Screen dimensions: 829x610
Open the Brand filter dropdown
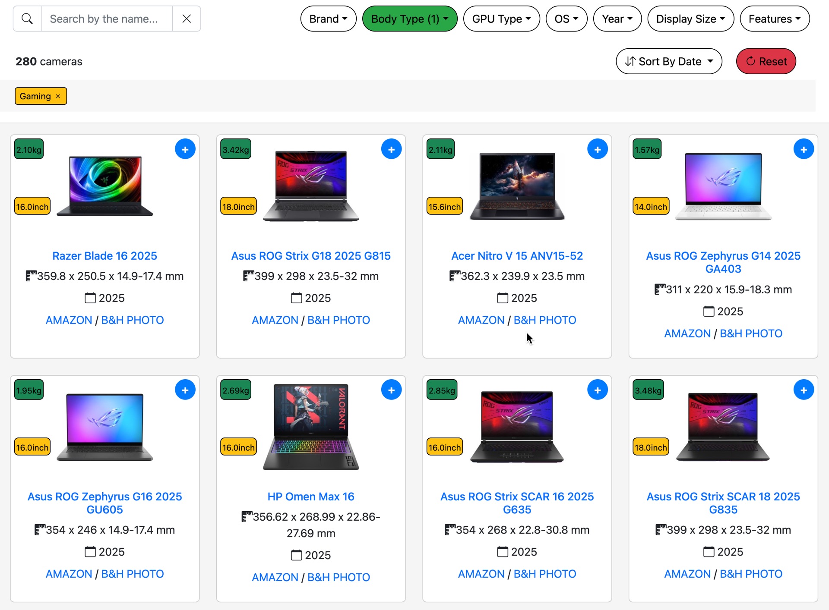(x=328, y=19)
